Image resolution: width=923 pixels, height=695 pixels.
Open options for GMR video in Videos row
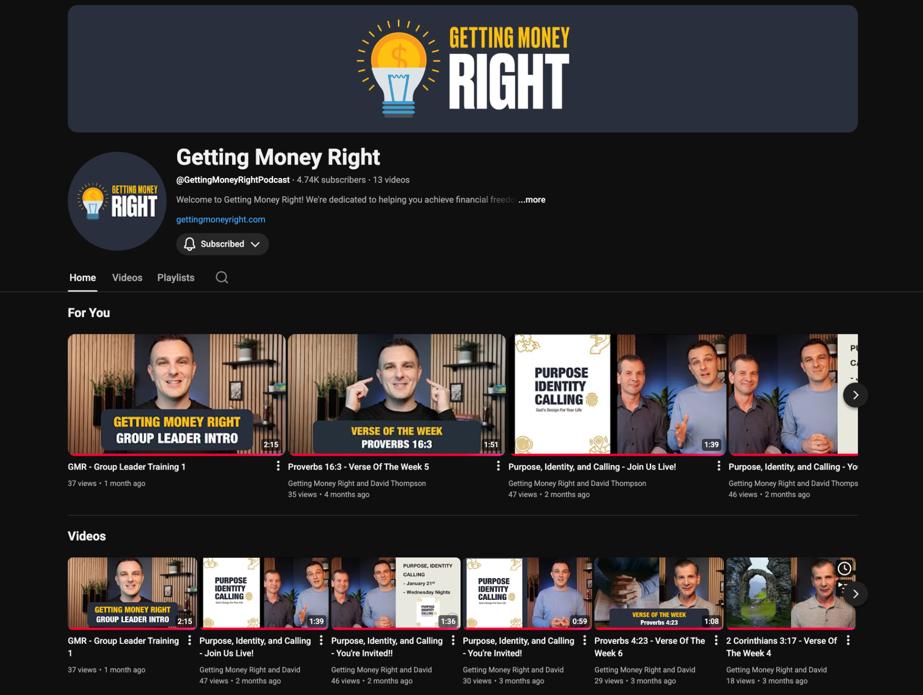tap(190, 640)
